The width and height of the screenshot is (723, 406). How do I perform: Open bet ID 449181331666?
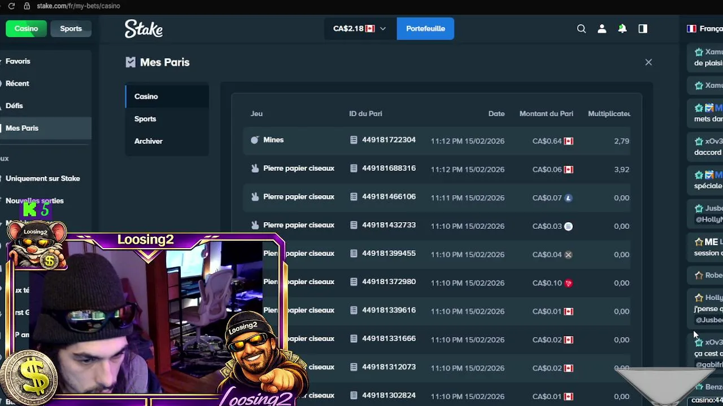coord(389,338)
